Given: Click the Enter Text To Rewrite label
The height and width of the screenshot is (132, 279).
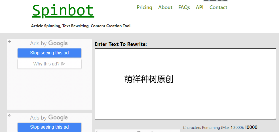Looking at the screenshot, I should 121,44.
